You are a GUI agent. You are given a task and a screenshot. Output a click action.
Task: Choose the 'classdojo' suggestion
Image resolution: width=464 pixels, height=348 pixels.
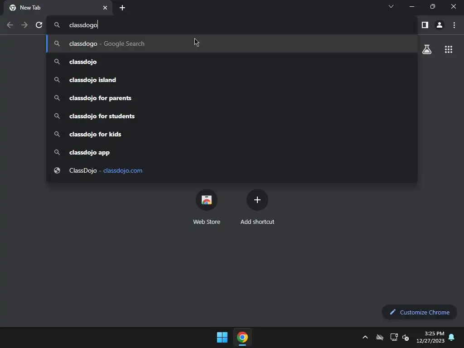coord(232,62)
